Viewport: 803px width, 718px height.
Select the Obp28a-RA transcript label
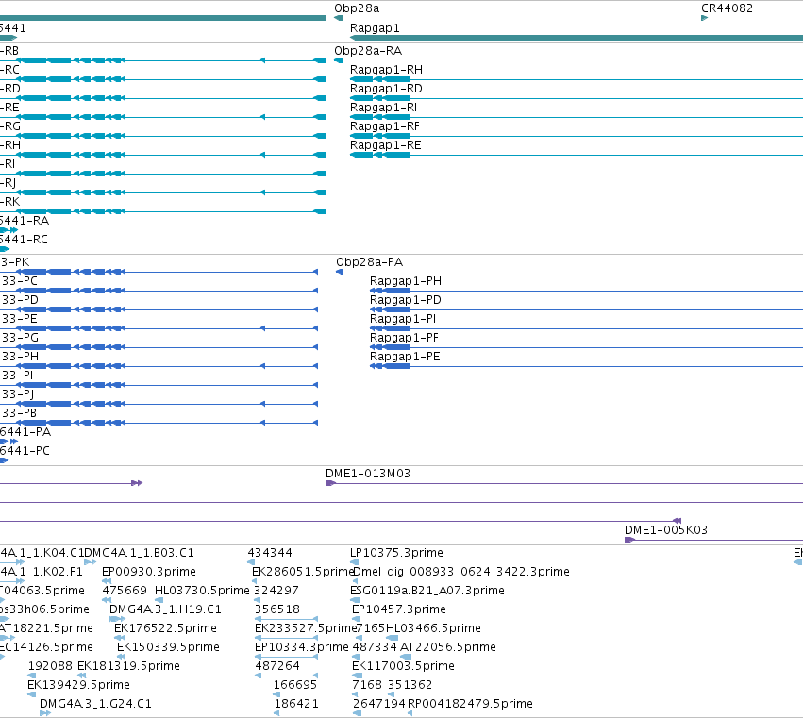click(x=368, y=51)
